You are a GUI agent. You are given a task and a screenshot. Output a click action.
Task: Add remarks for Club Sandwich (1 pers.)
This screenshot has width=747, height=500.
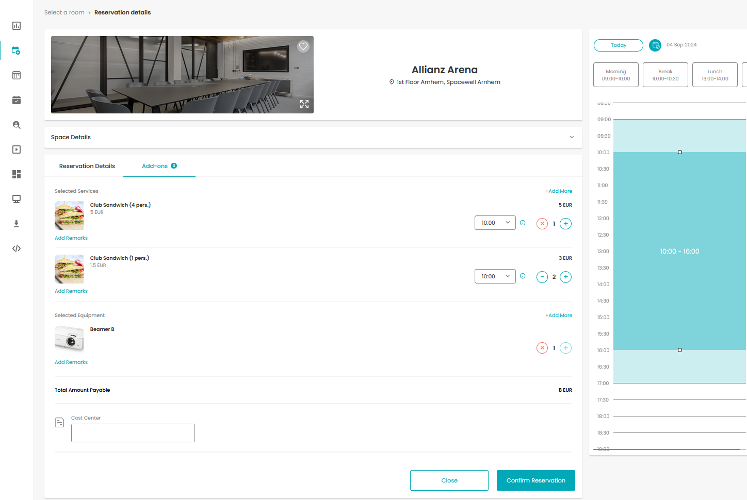click(x=71, y=291)
